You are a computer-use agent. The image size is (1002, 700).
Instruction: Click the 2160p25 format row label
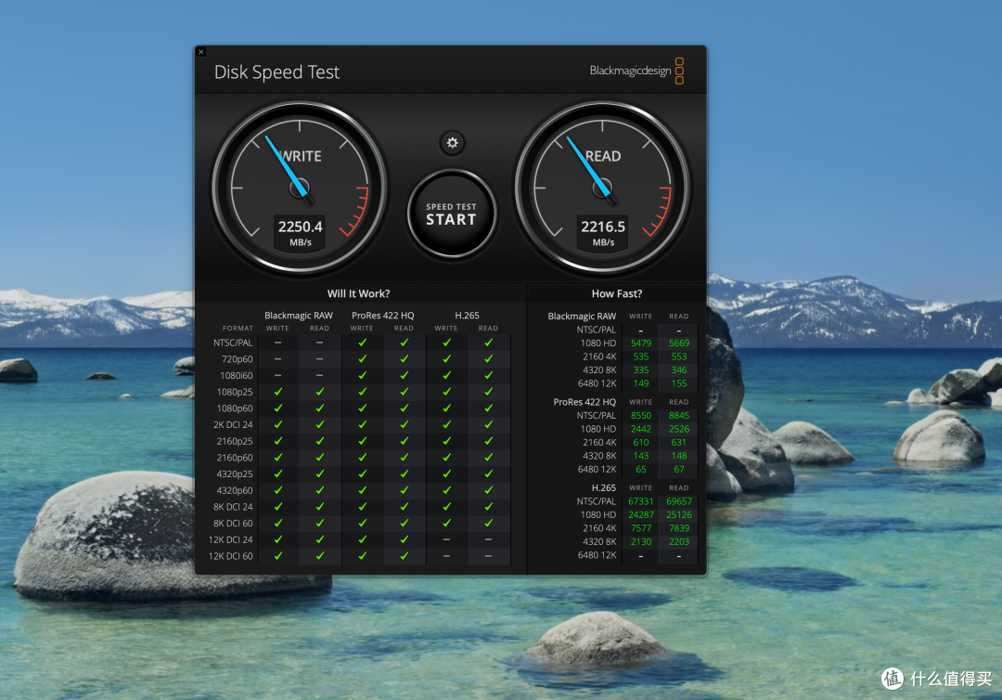pos(235,441)
